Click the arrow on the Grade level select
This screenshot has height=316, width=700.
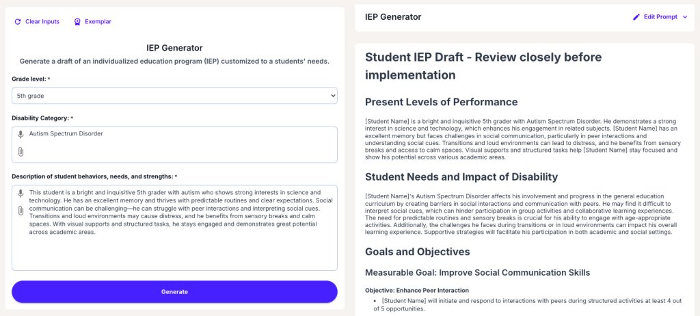(332, 96)
